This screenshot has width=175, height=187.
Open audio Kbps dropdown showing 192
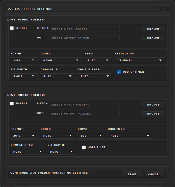(x=91, y=136)
